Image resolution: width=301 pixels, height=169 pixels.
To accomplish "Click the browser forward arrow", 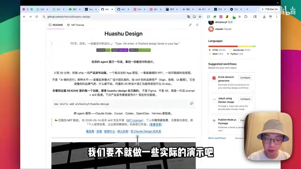I will [30, 17].
